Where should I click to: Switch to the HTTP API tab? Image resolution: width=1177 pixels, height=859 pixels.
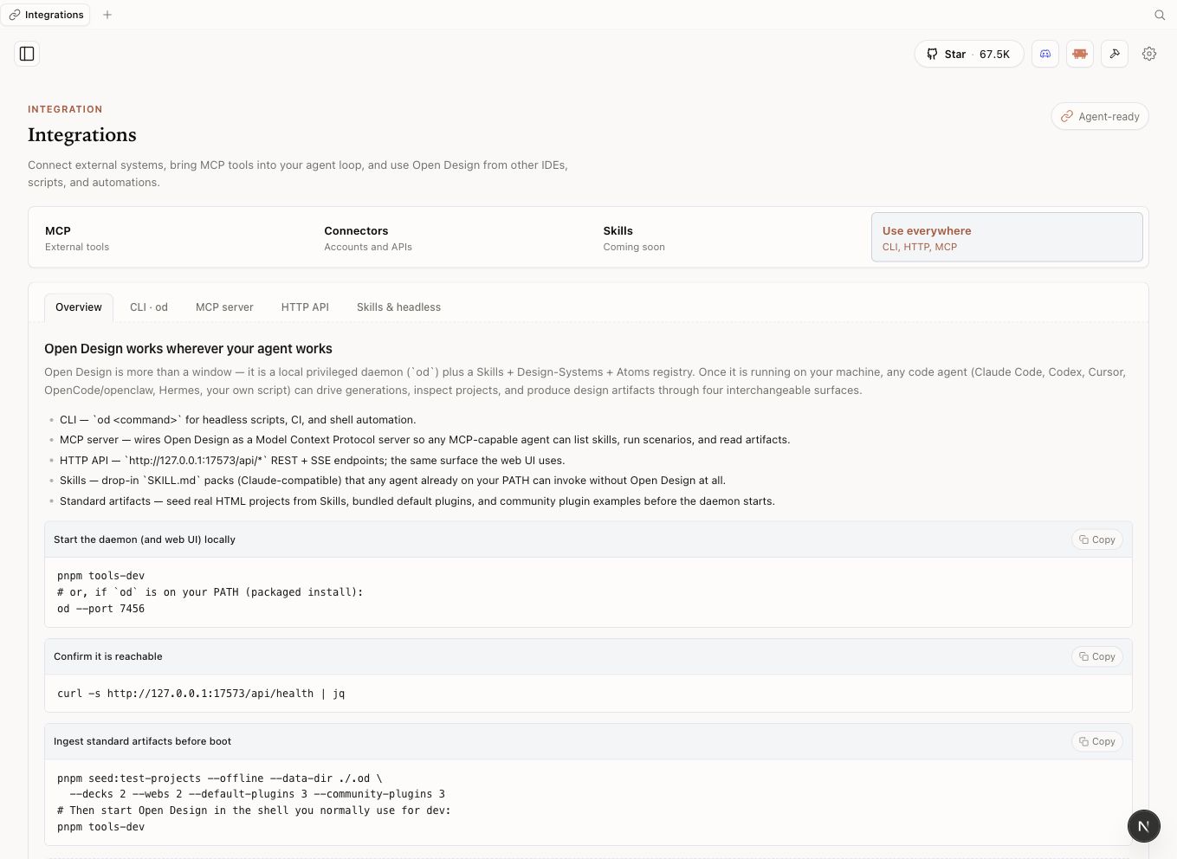[x=305, y=307]
